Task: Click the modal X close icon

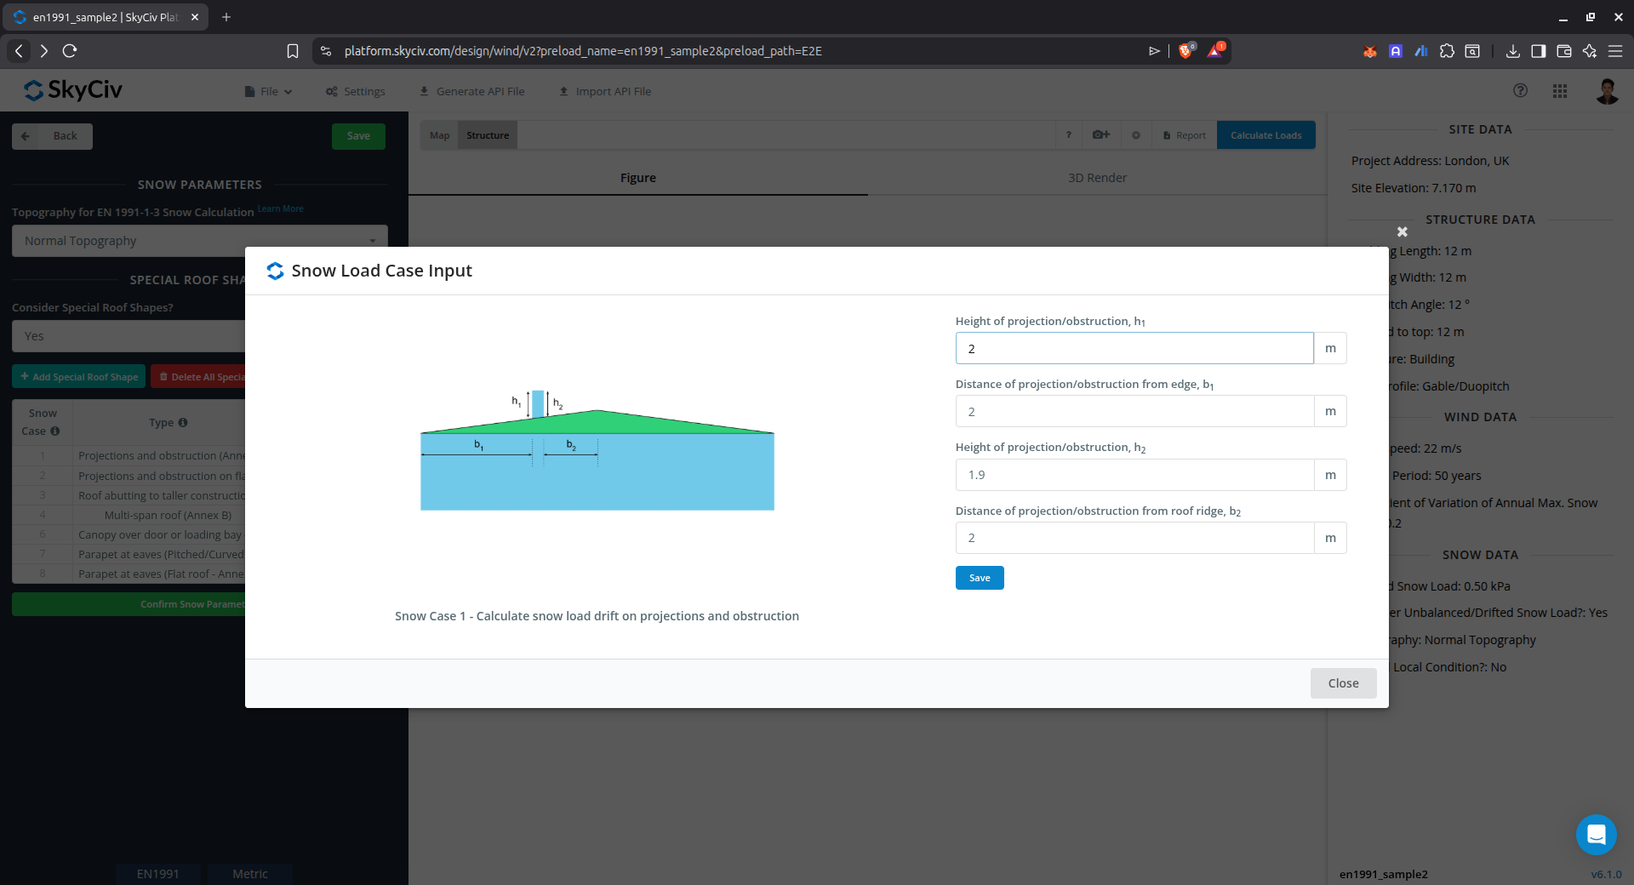Action: click(1402, 231)
